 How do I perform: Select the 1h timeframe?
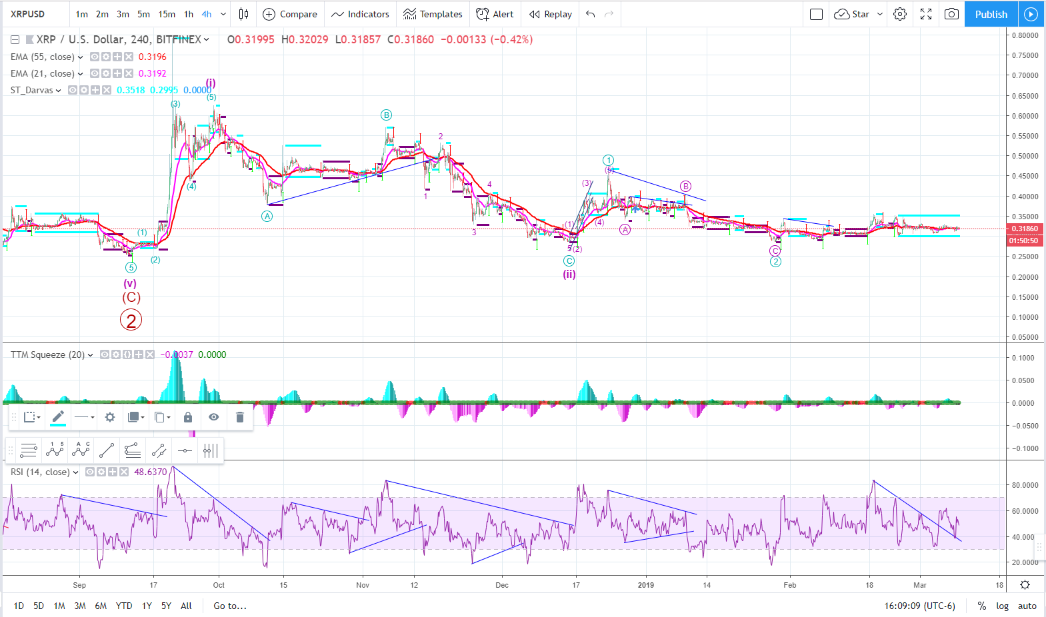(x=189, y=14)
